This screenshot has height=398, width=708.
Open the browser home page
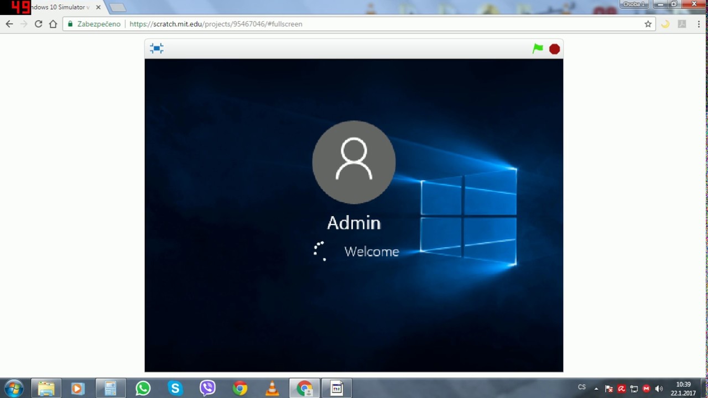pos(53,24)
